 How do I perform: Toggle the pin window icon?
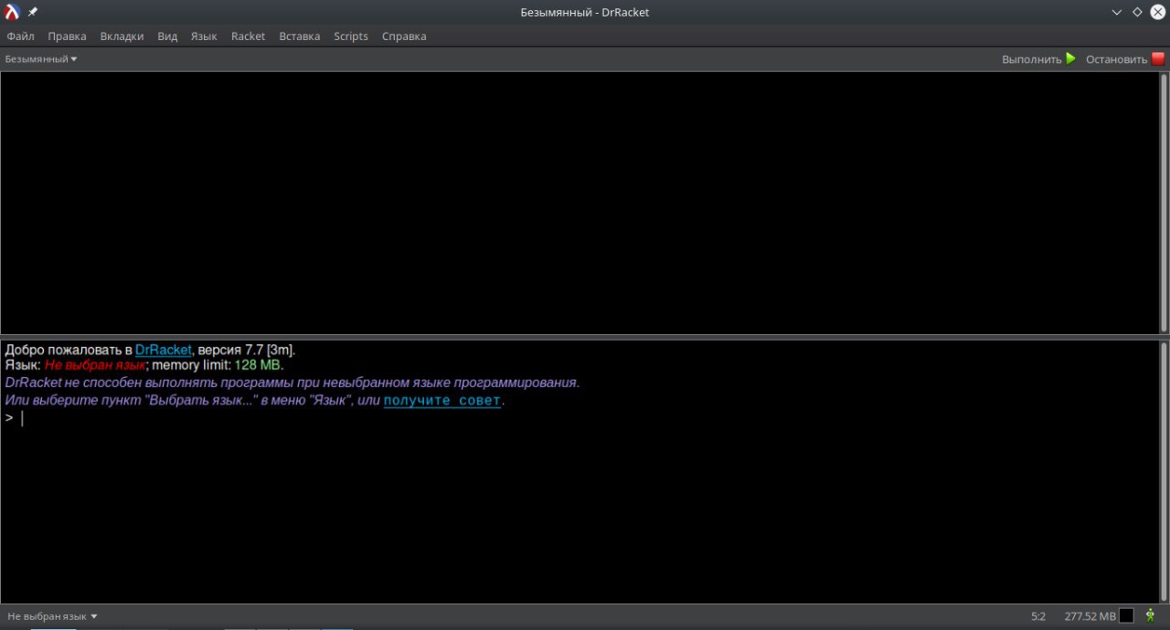click(33, 12)
